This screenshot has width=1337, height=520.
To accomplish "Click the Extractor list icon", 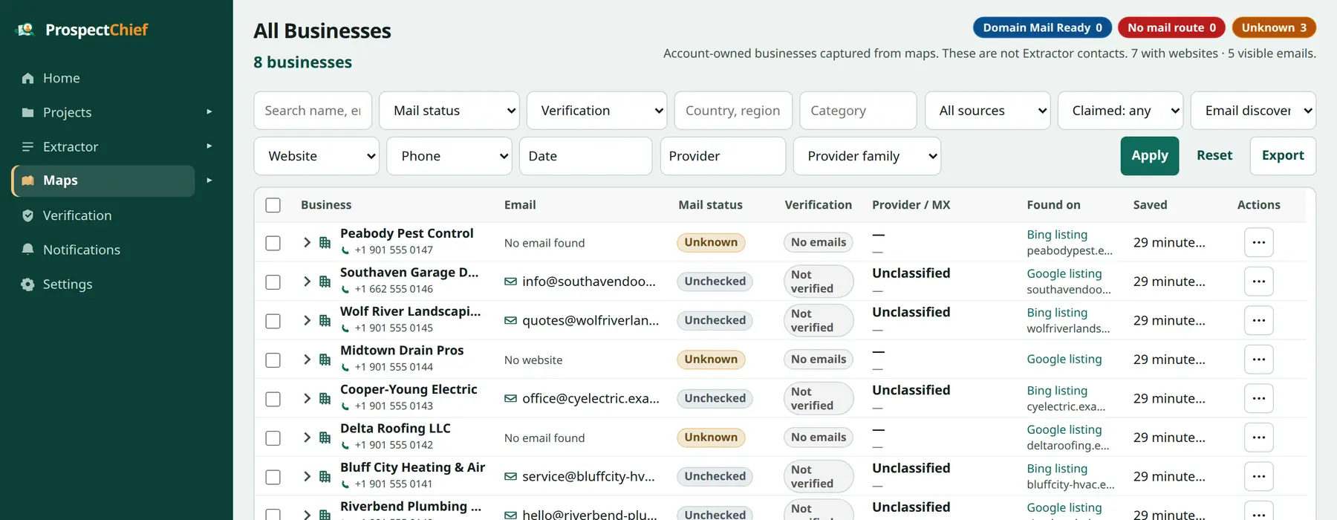I will (x=28, y=146).
